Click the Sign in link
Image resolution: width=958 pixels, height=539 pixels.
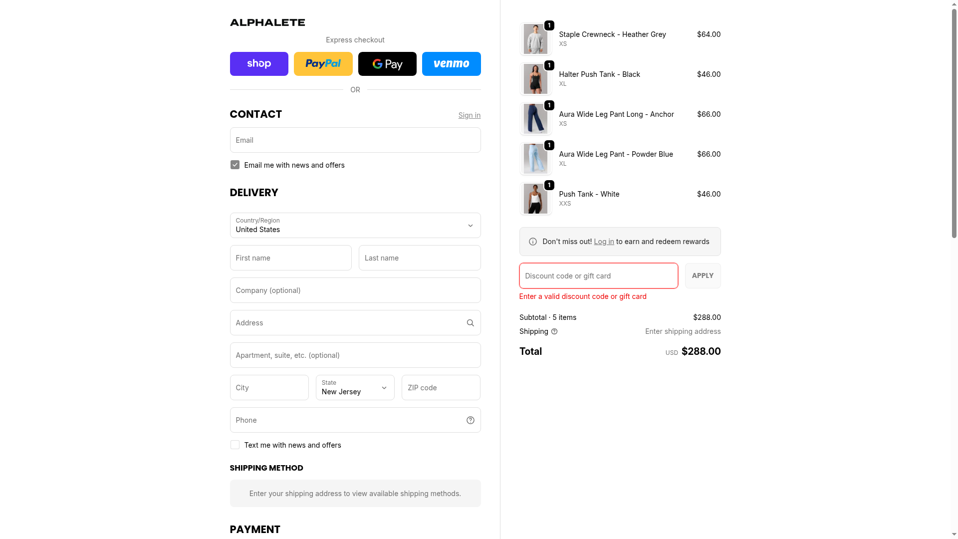pos(469,115)
